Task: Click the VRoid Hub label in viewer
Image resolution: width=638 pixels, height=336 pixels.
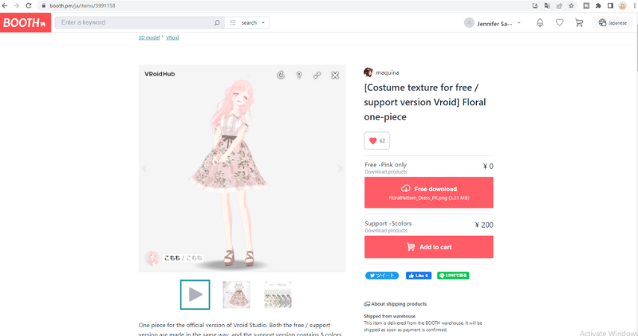Action: [159, 74]
